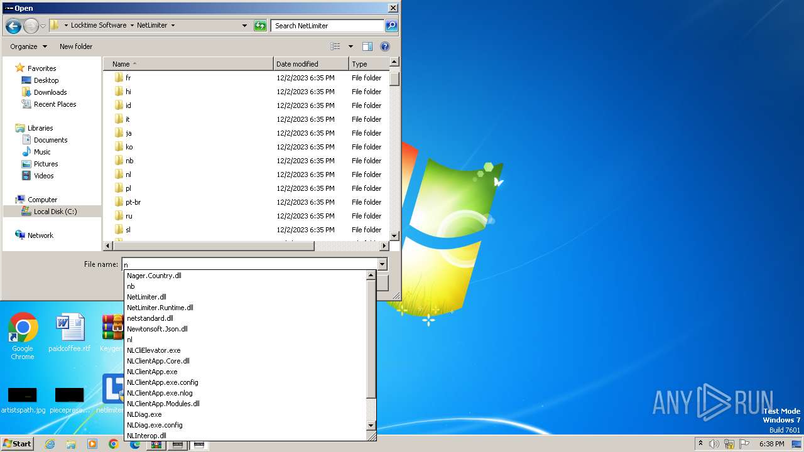The height and width of the screenshot is (452, 804).
Task: Open Windows Explorer from the taskbar
Action: (x=71, y=444)
